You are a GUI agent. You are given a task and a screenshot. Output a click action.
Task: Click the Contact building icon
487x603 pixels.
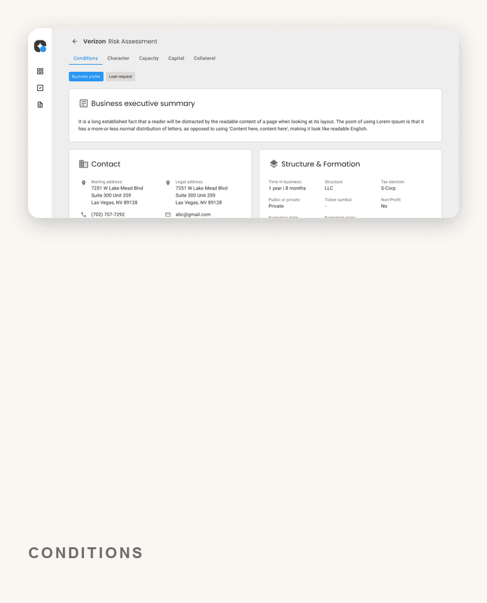coord(83,164)
